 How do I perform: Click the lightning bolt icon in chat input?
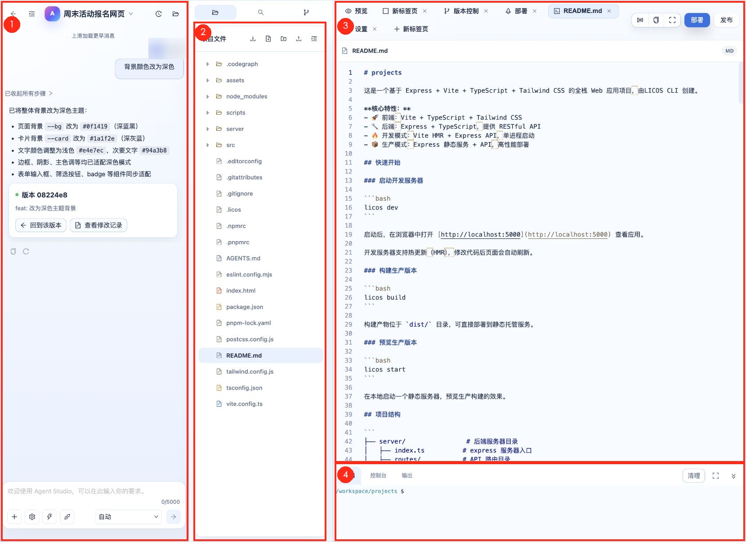49,517
